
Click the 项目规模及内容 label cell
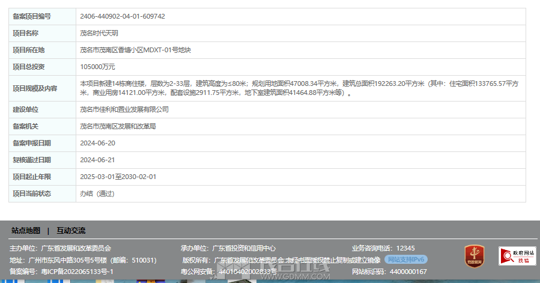point(43,88)
